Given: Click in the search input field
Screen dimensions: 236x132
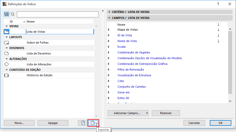Looking at the screenshot, I should pos(58,14).
